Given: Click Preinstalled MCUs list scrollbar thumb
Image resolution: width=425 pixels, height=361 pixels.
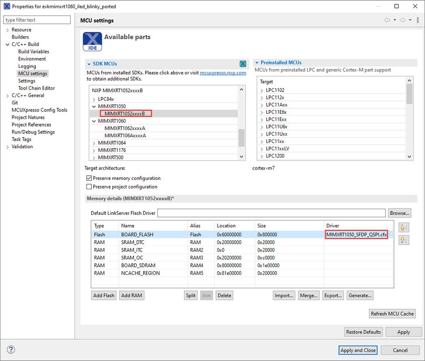Looking at the screenshot, I should pos(409,94).
